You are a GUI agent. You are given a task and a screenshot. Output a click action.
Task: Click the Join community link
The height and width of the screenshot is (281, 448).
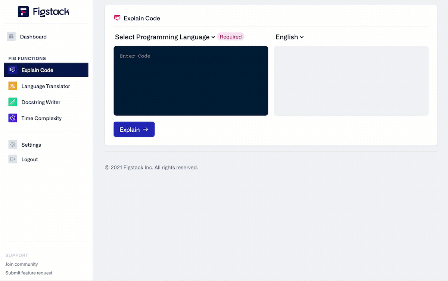22,264
